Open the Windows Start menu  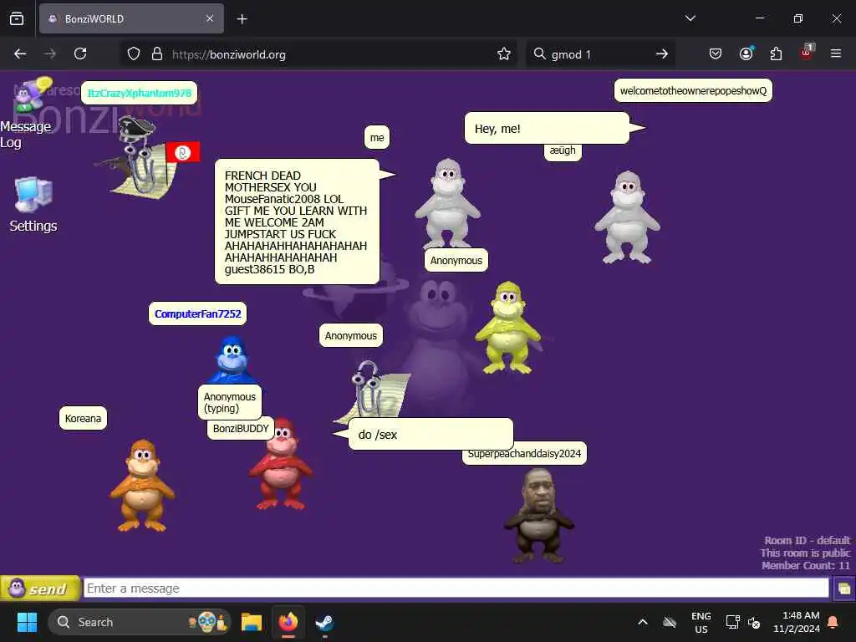(x=27, y=622)
